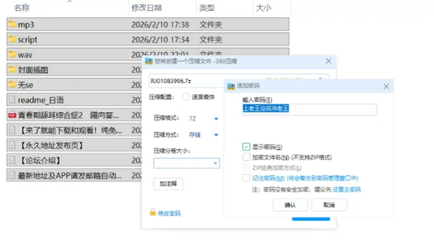Click the archive name field RJ01083996.7z
Image resolution: width=434 pixels, height=241 pixels.
pos(186,81)
